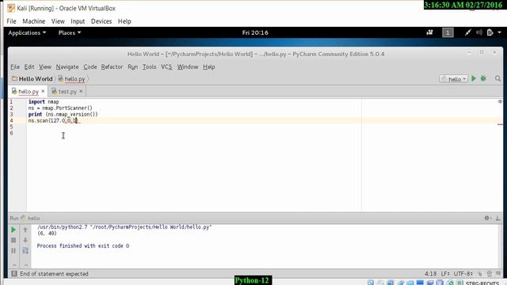The width and height of the screenshot is (507, 285).
Task: Click the up arrow in Run panel
Action: [x=25, y=230]
